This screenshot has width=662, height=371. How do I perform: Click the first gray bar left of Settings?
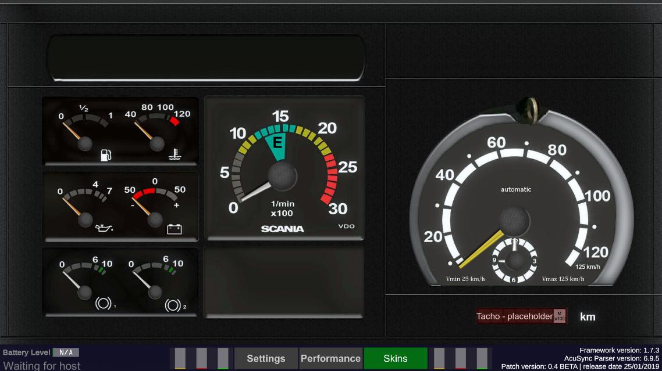(x=180, y=358)
